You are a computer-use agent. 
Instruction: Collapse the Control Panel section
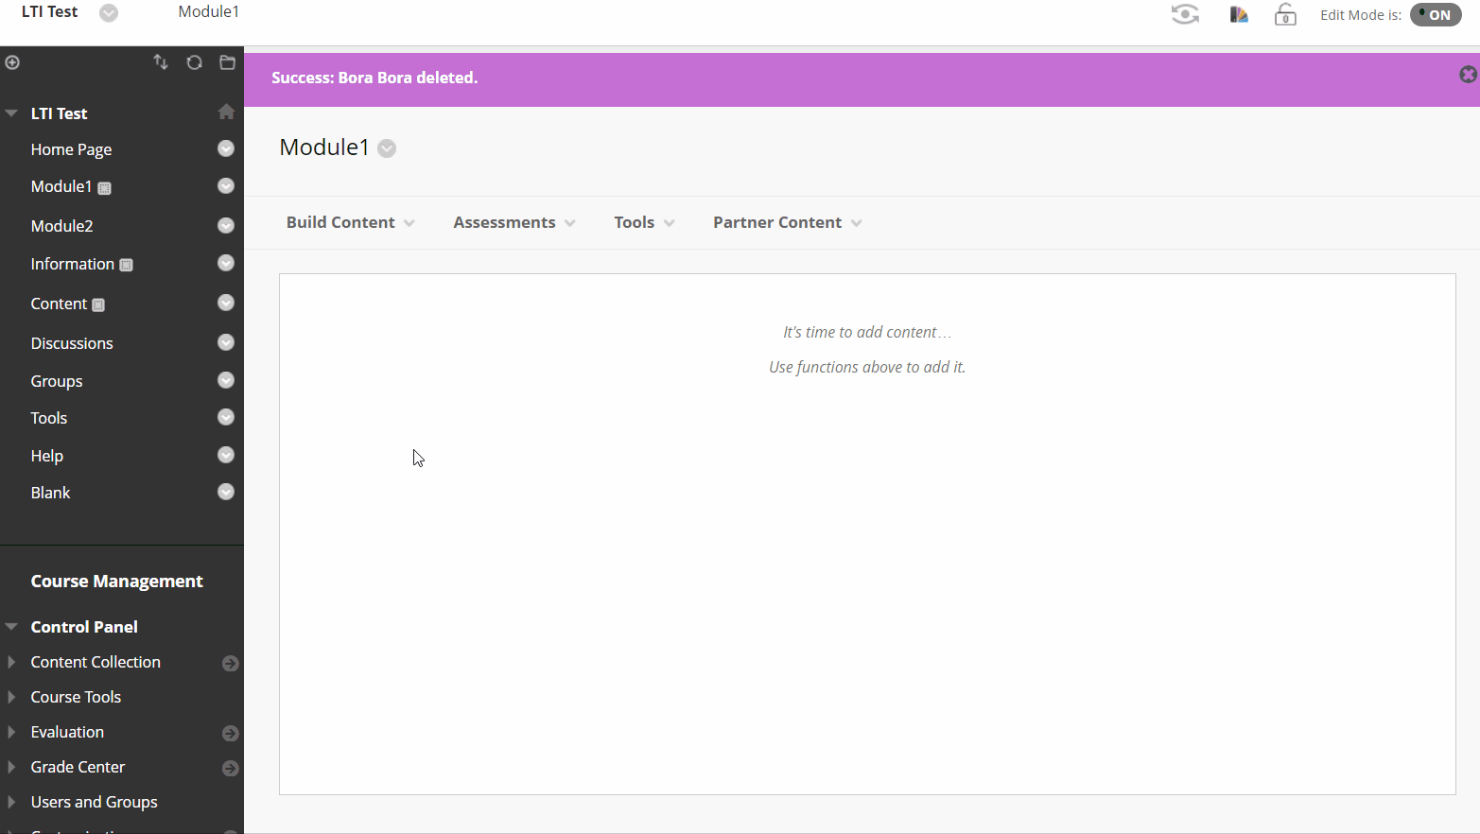(11, 627)
